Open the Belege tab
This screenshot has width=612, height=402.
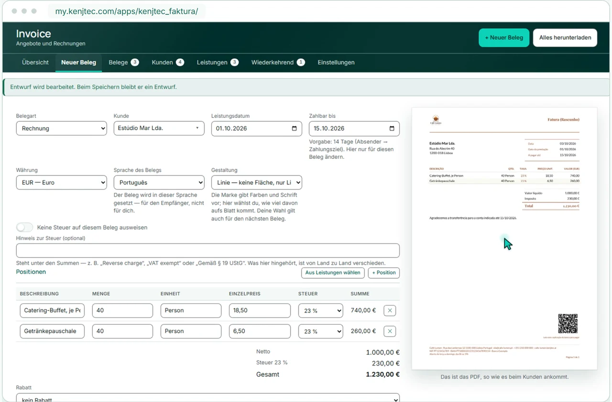pos(123,62)
